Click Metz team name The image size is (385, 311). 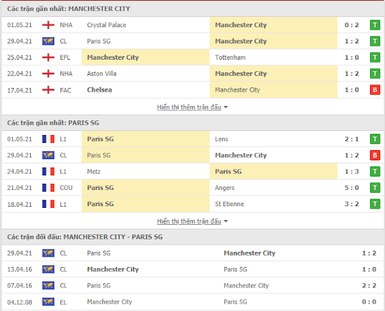pos(93,171)
